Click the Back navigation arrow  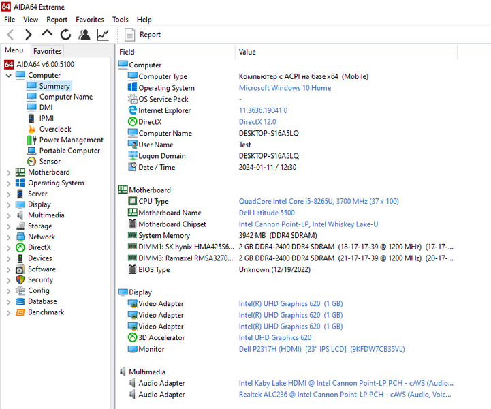click(x=10, y=35)
